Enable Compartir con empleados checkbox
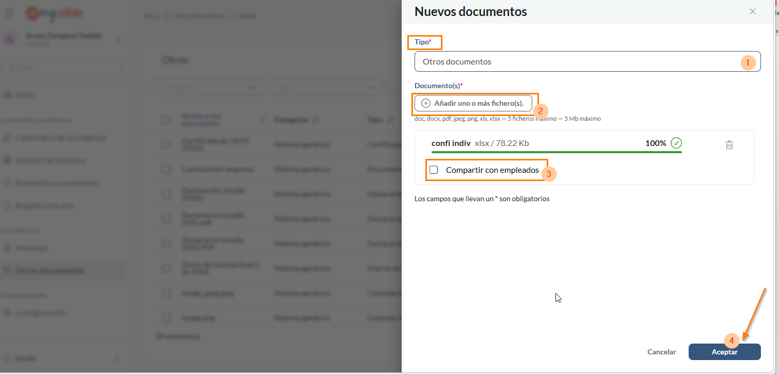 [x=434, y=170]
